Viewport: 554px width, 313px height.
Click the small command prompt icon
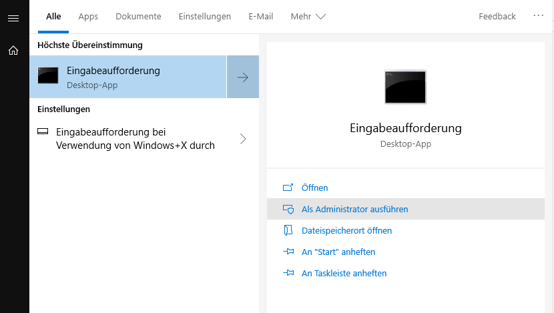pyautogui.click(x=47, y=76)
